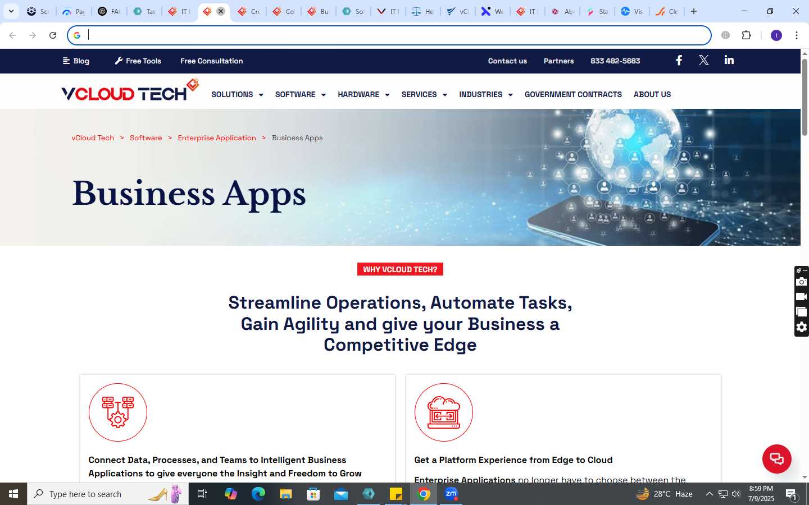Go to Software breadcrumb
Viewport: 809px width, 505px height.
point(146,137)
